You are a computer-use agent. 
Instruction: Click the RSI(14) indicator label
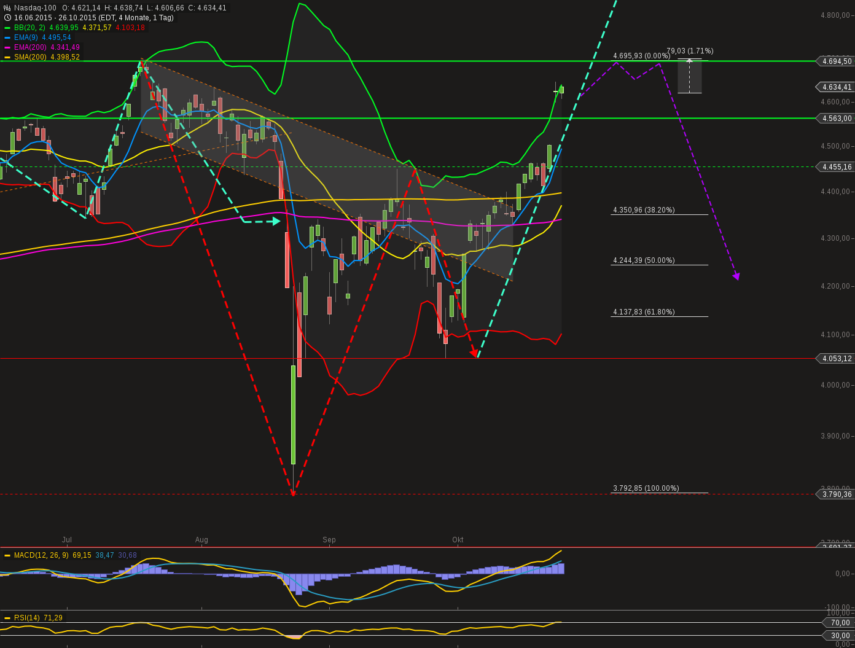click(x=27, y=618)
